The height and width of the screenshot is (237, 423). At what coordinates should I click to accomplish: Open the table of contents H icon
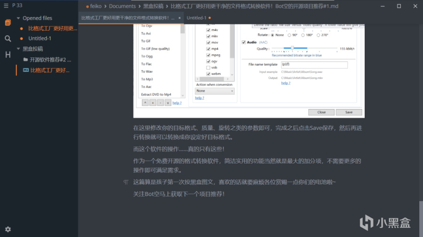[x=8, y=55]
